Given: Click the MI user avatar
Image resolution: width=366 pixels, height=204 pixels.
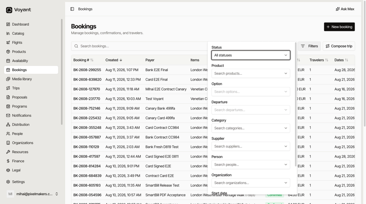Looking at the screenshot, I should [x=10, y=194].
